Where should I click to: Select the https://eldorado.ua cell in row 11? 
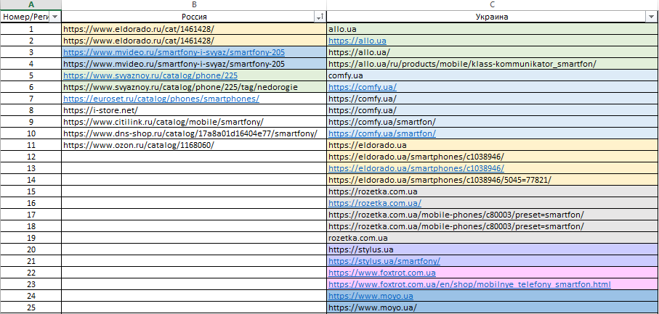(492, 145)
